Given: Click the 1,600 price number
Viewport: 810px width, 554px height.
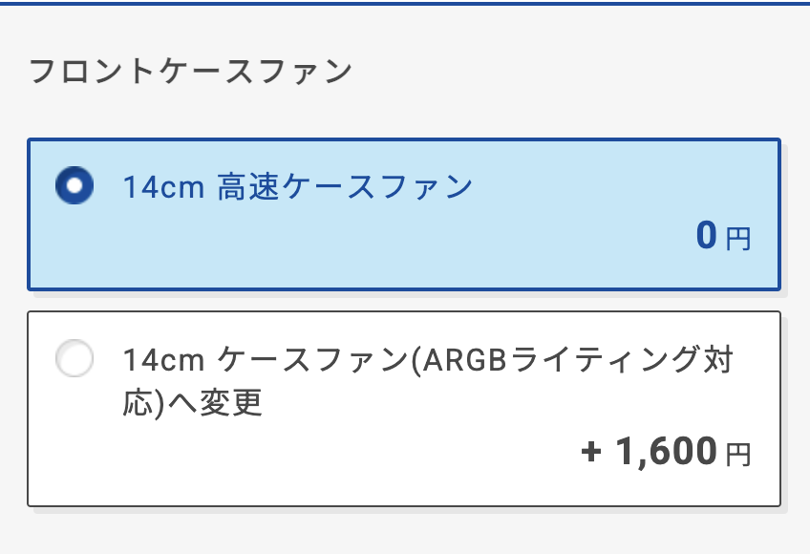Looking at the screenshot, I should (666, 451).
